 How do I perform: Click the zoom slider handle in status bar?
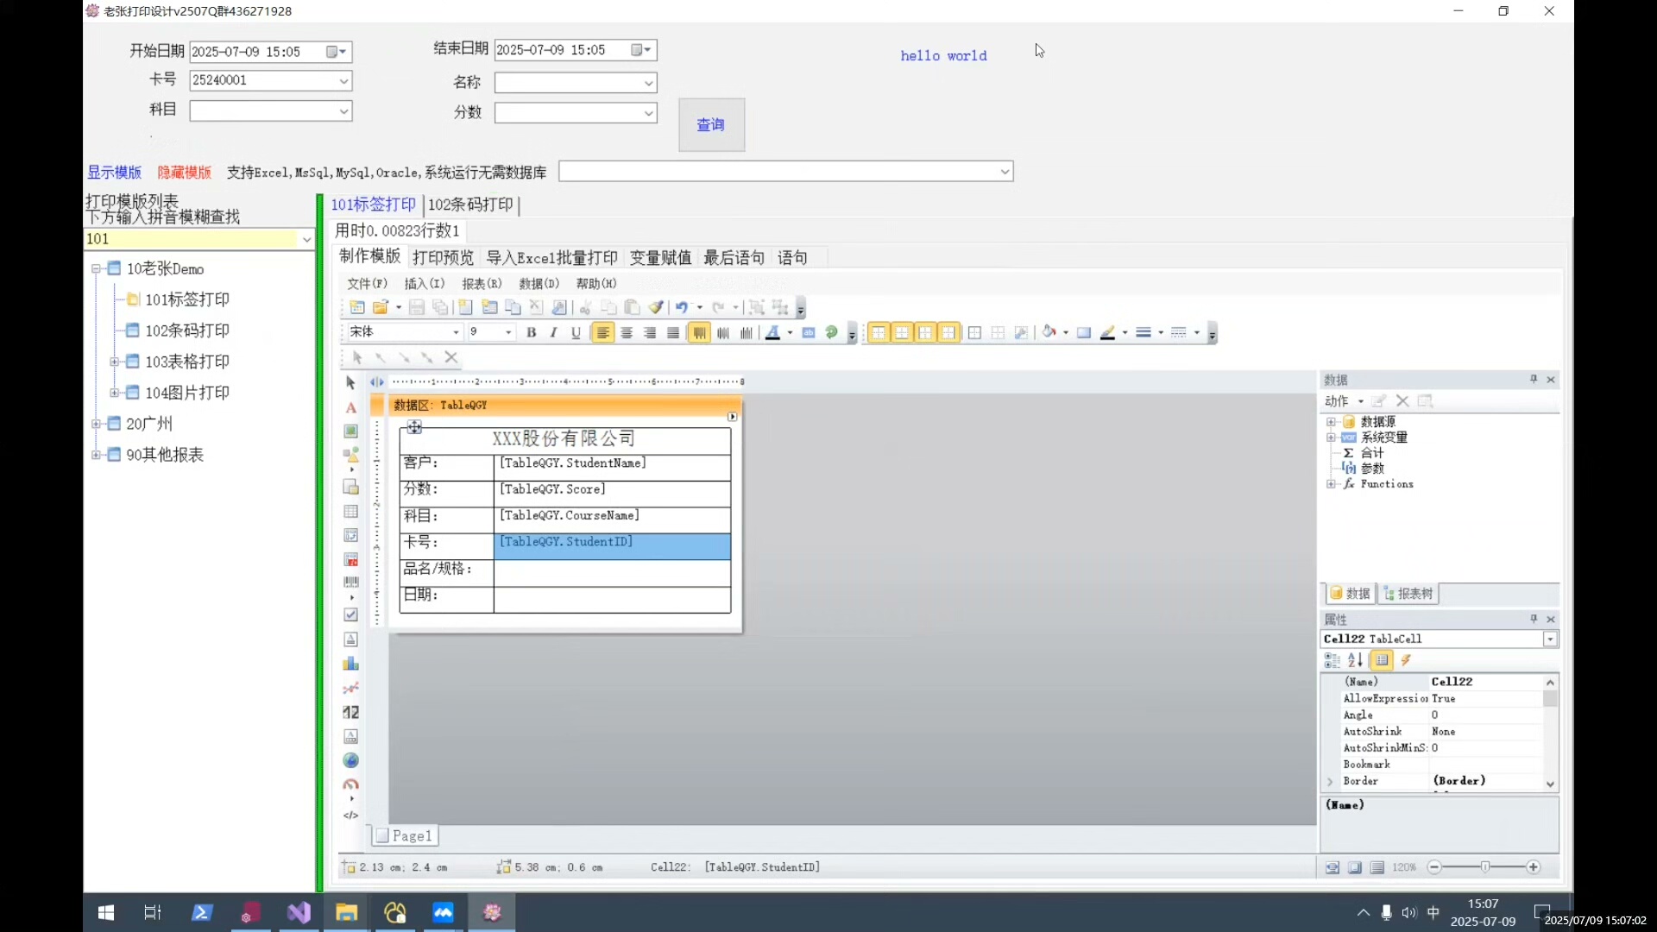pyautogui.click(x=1485, y=867)
